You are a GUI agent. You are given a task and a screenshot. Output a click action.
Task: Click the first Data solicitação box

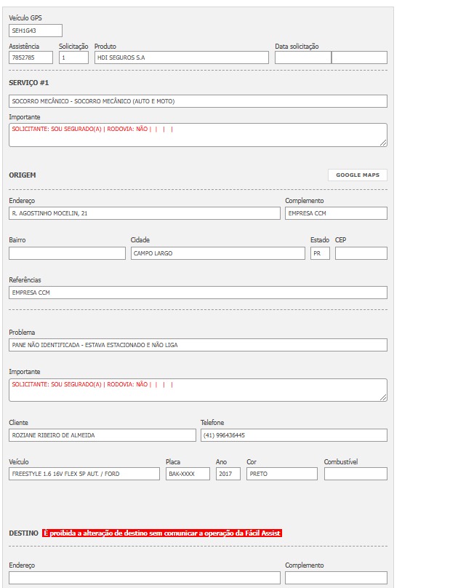point(302,57)
